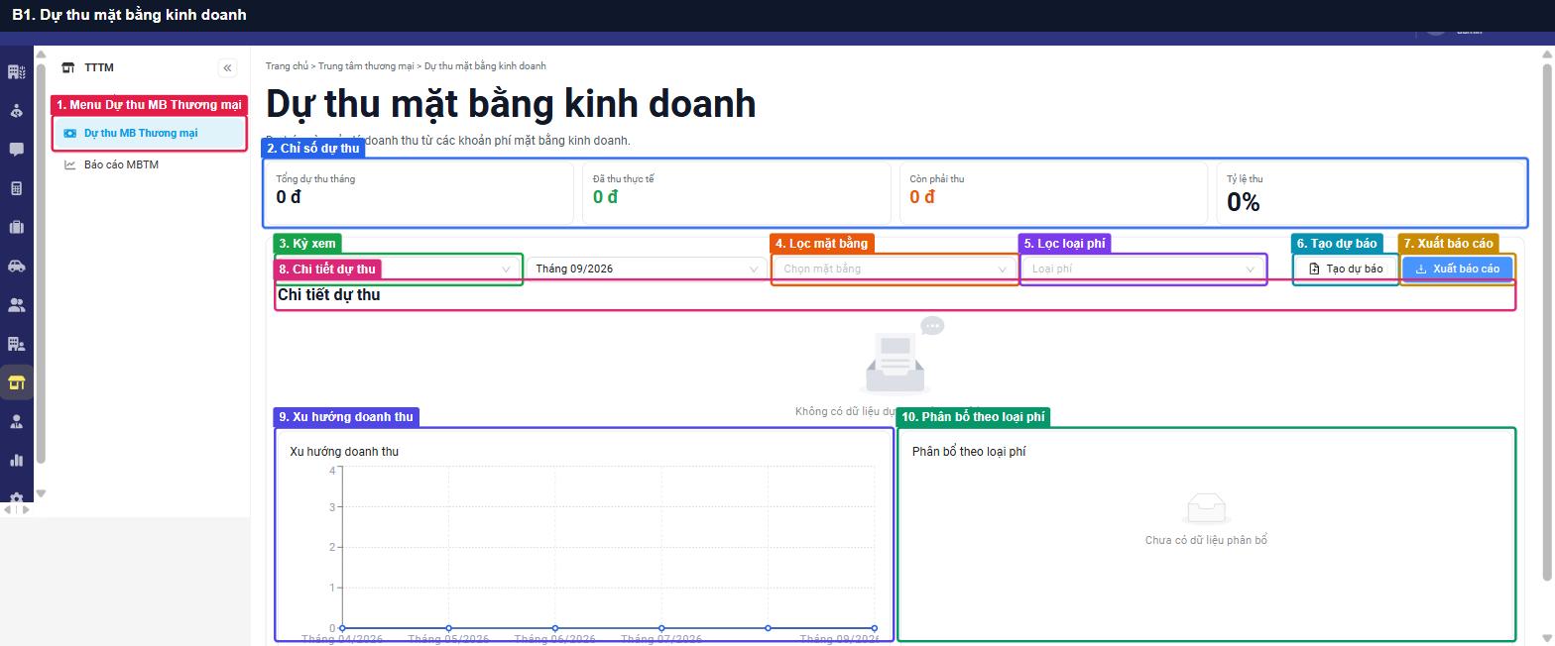
Task: Click the store icon beside TTTM title
Action: (x=68, y=67)
